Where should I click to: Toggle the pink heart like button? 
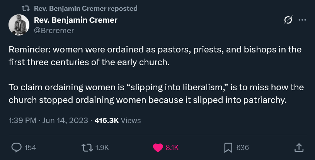tap(158, 147)
